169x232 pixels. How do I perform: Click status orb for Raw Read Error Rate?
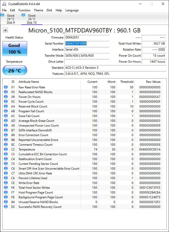pyautogui.click(x=6, y=87)
